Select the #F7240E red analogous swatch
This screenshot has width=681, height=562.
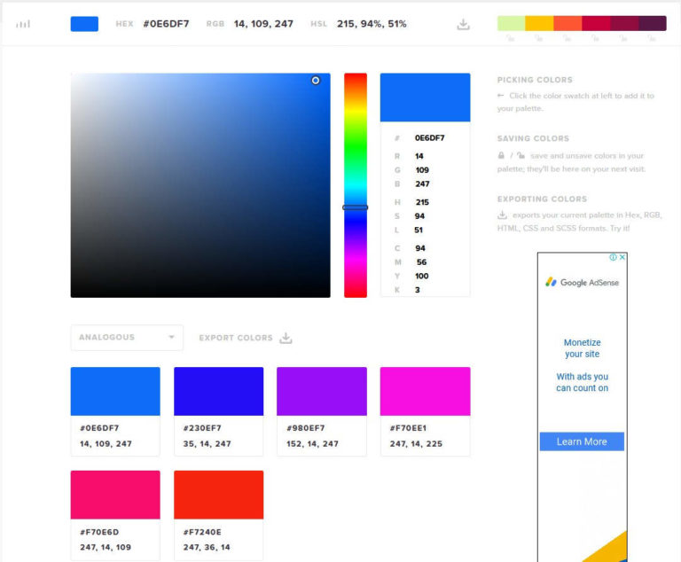pos(218,495)
